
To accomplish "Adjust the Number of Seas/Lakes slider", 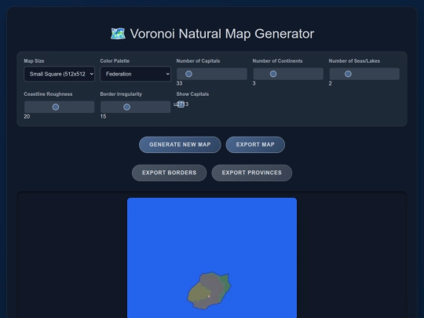I will (x=364, y=74).
